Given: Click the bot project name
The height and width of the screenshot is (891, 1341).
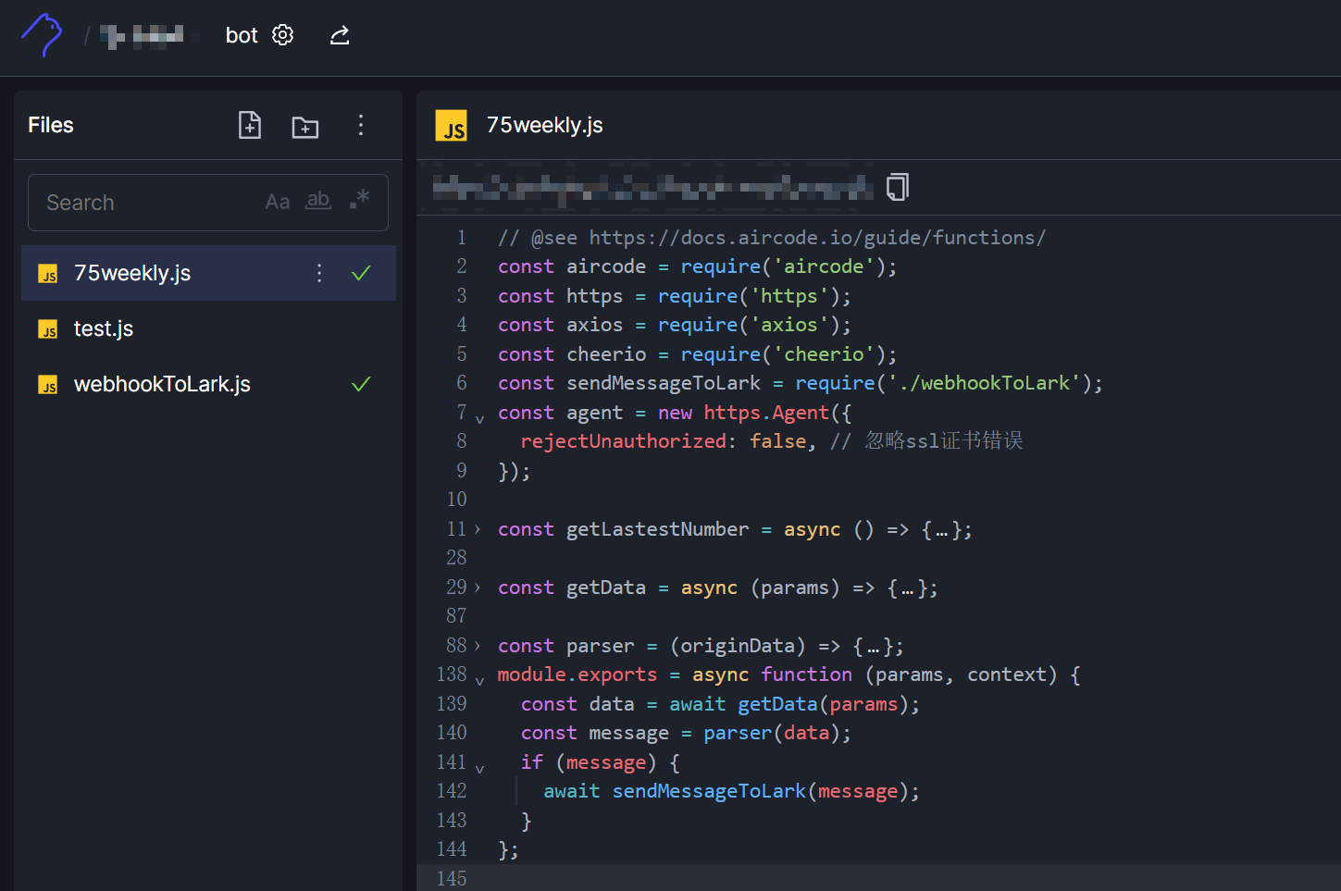Looking at the screenshot, I should pos(242,35).
